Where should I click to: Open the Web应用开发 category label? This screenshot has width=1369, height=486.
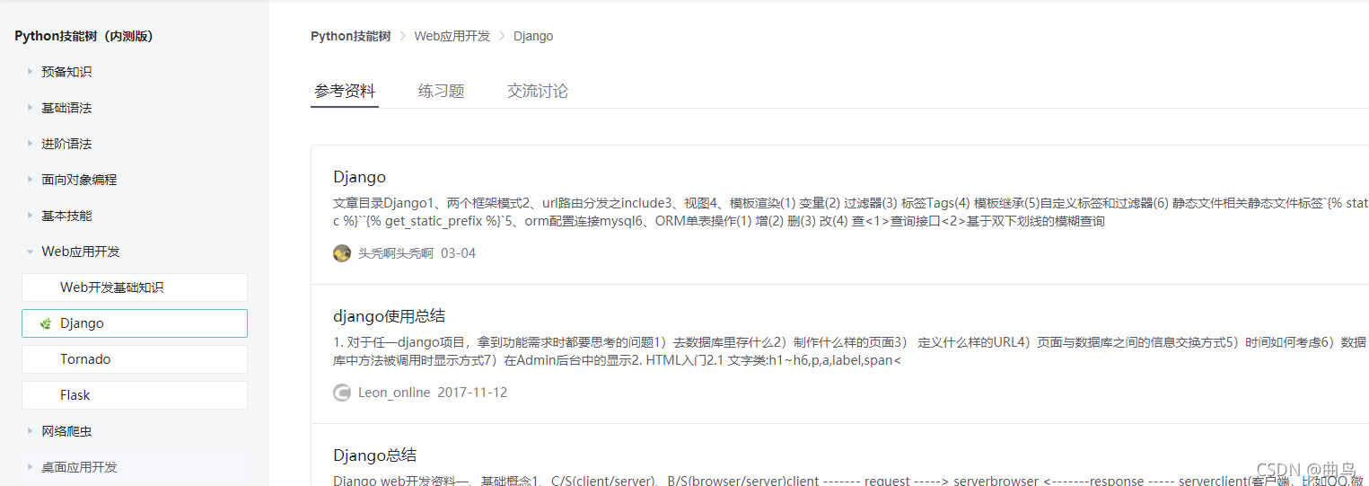click(81, 252)
